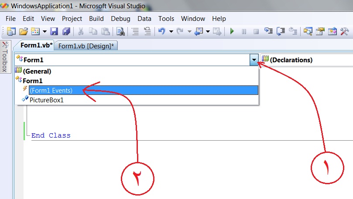Click Comment out selected lines icon
The width and height of the screenshot is (353, 199).
[135, 31]
